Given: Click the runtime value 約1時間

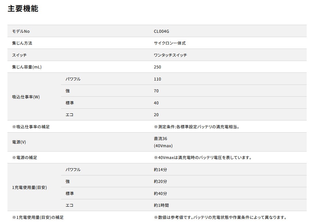Looking at the screenshot, I should coord(161,205).
